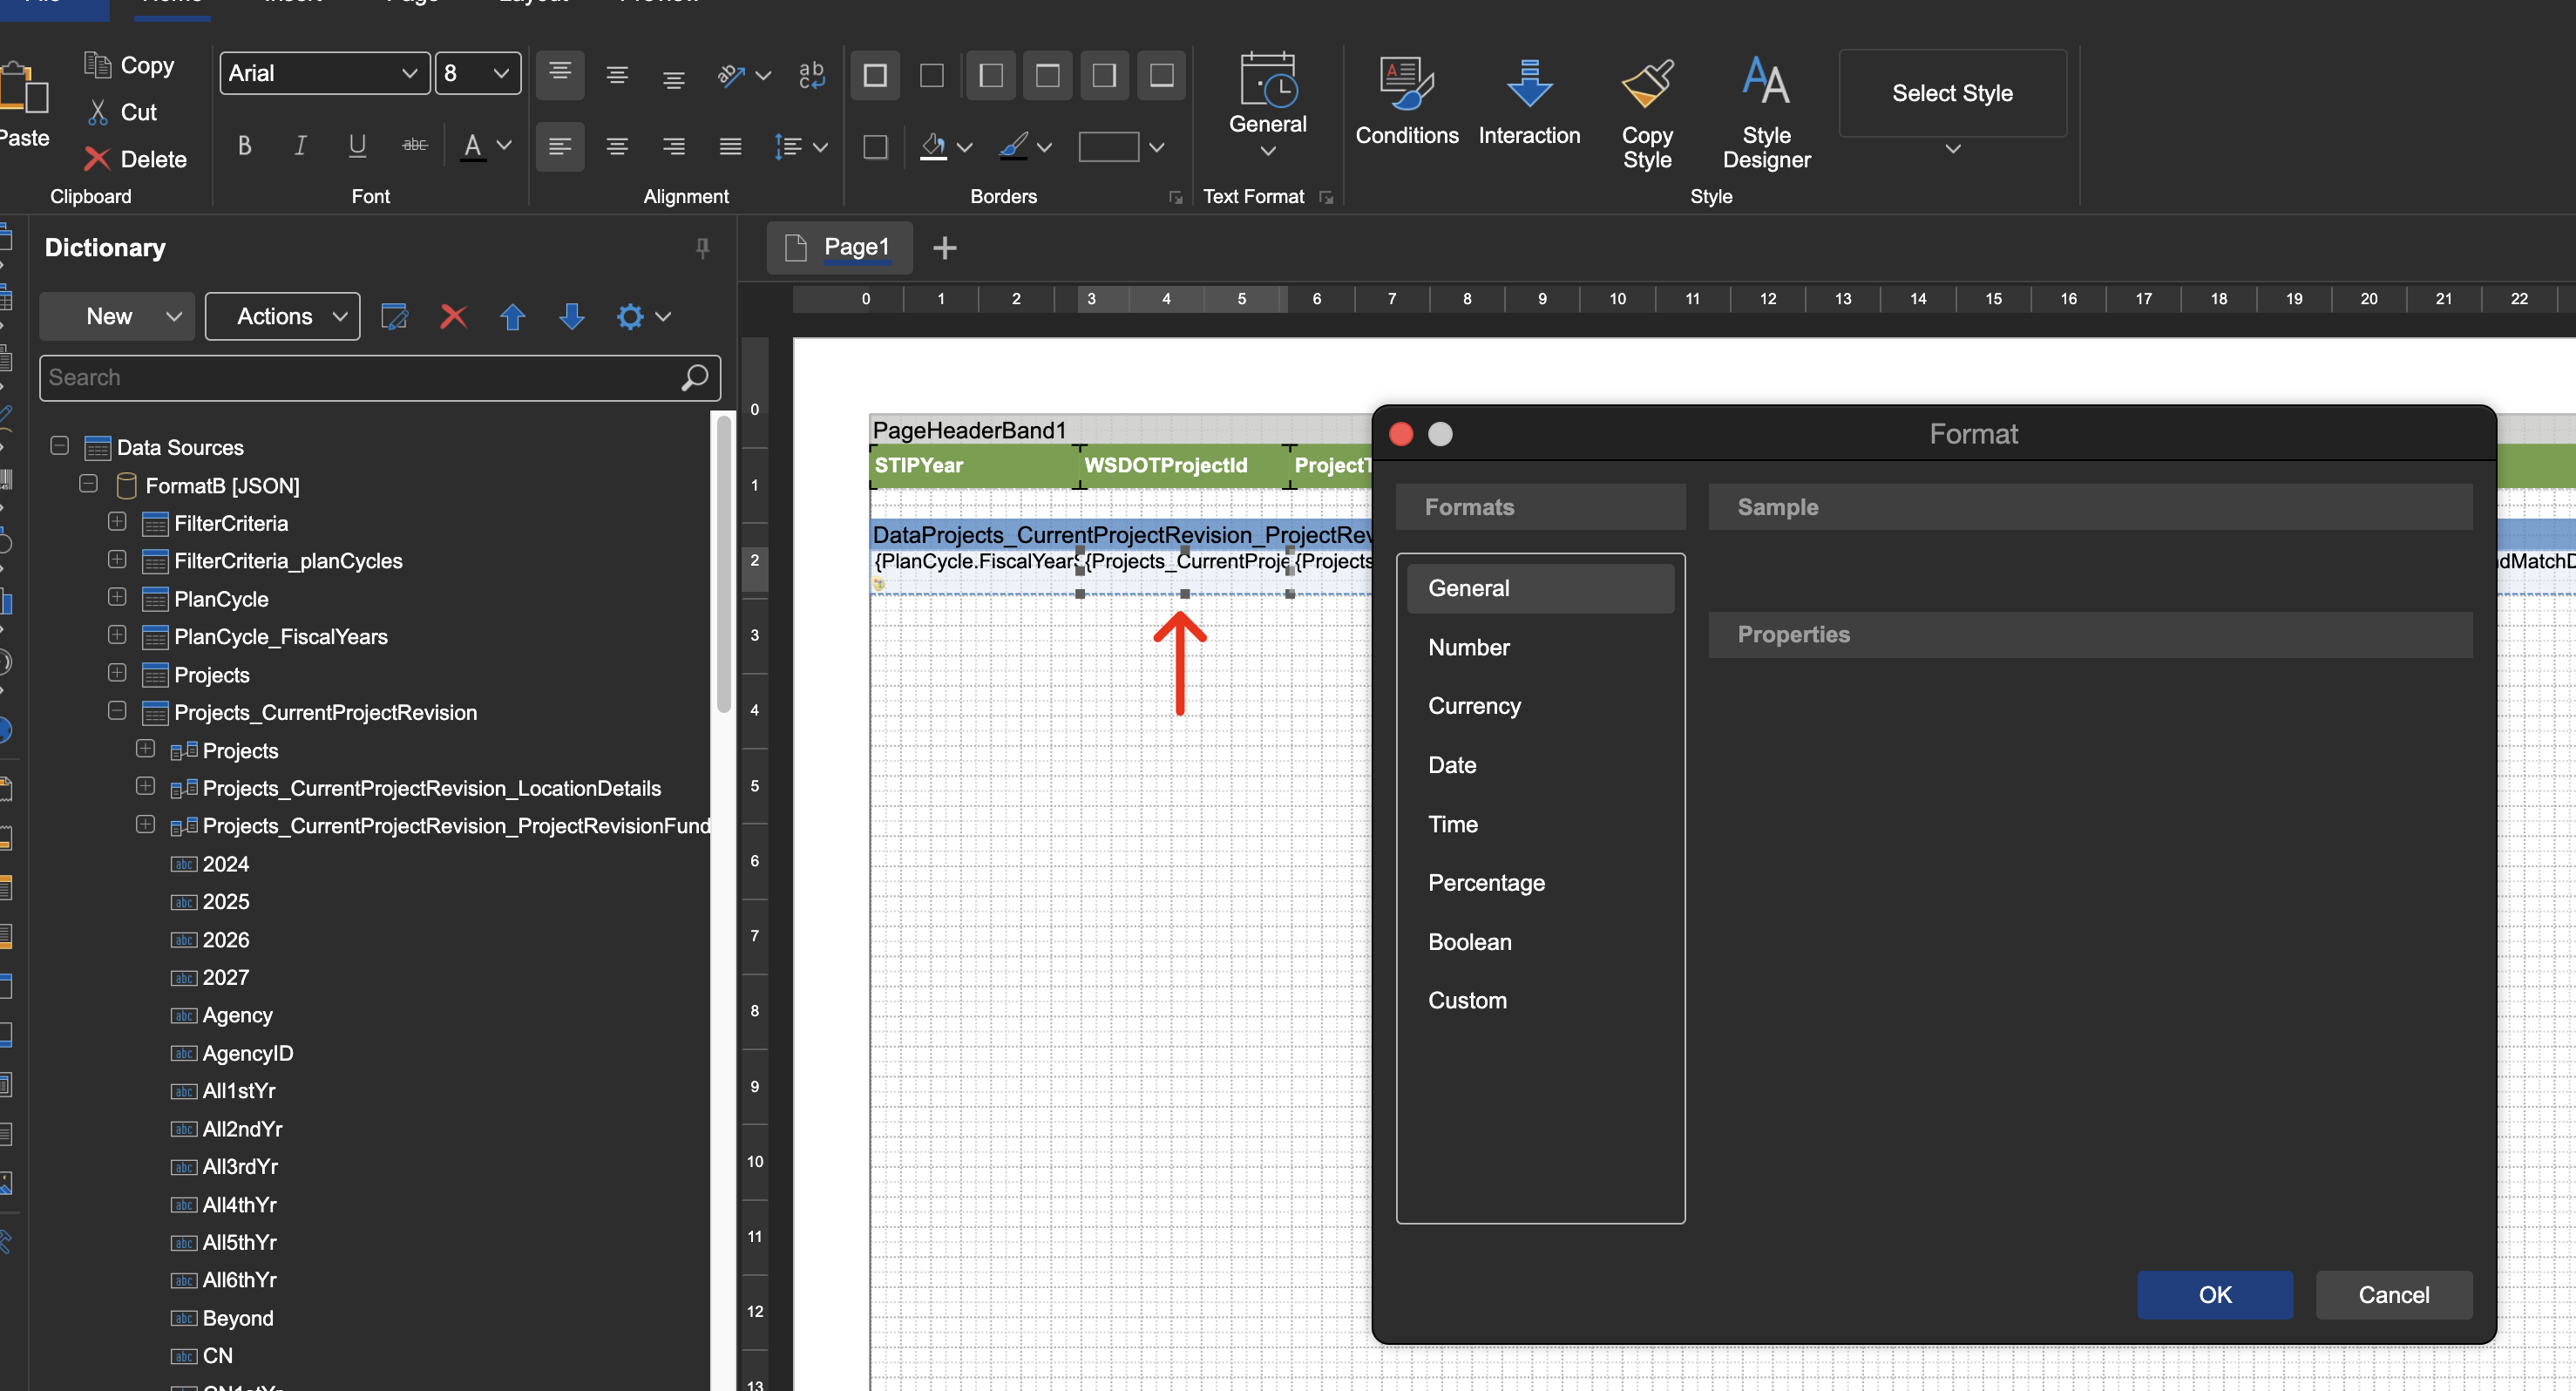This screenshot has height=1391, width=2576.
Task: Toggle the left border
Action: pyautogui.click(x=991, y=75)
